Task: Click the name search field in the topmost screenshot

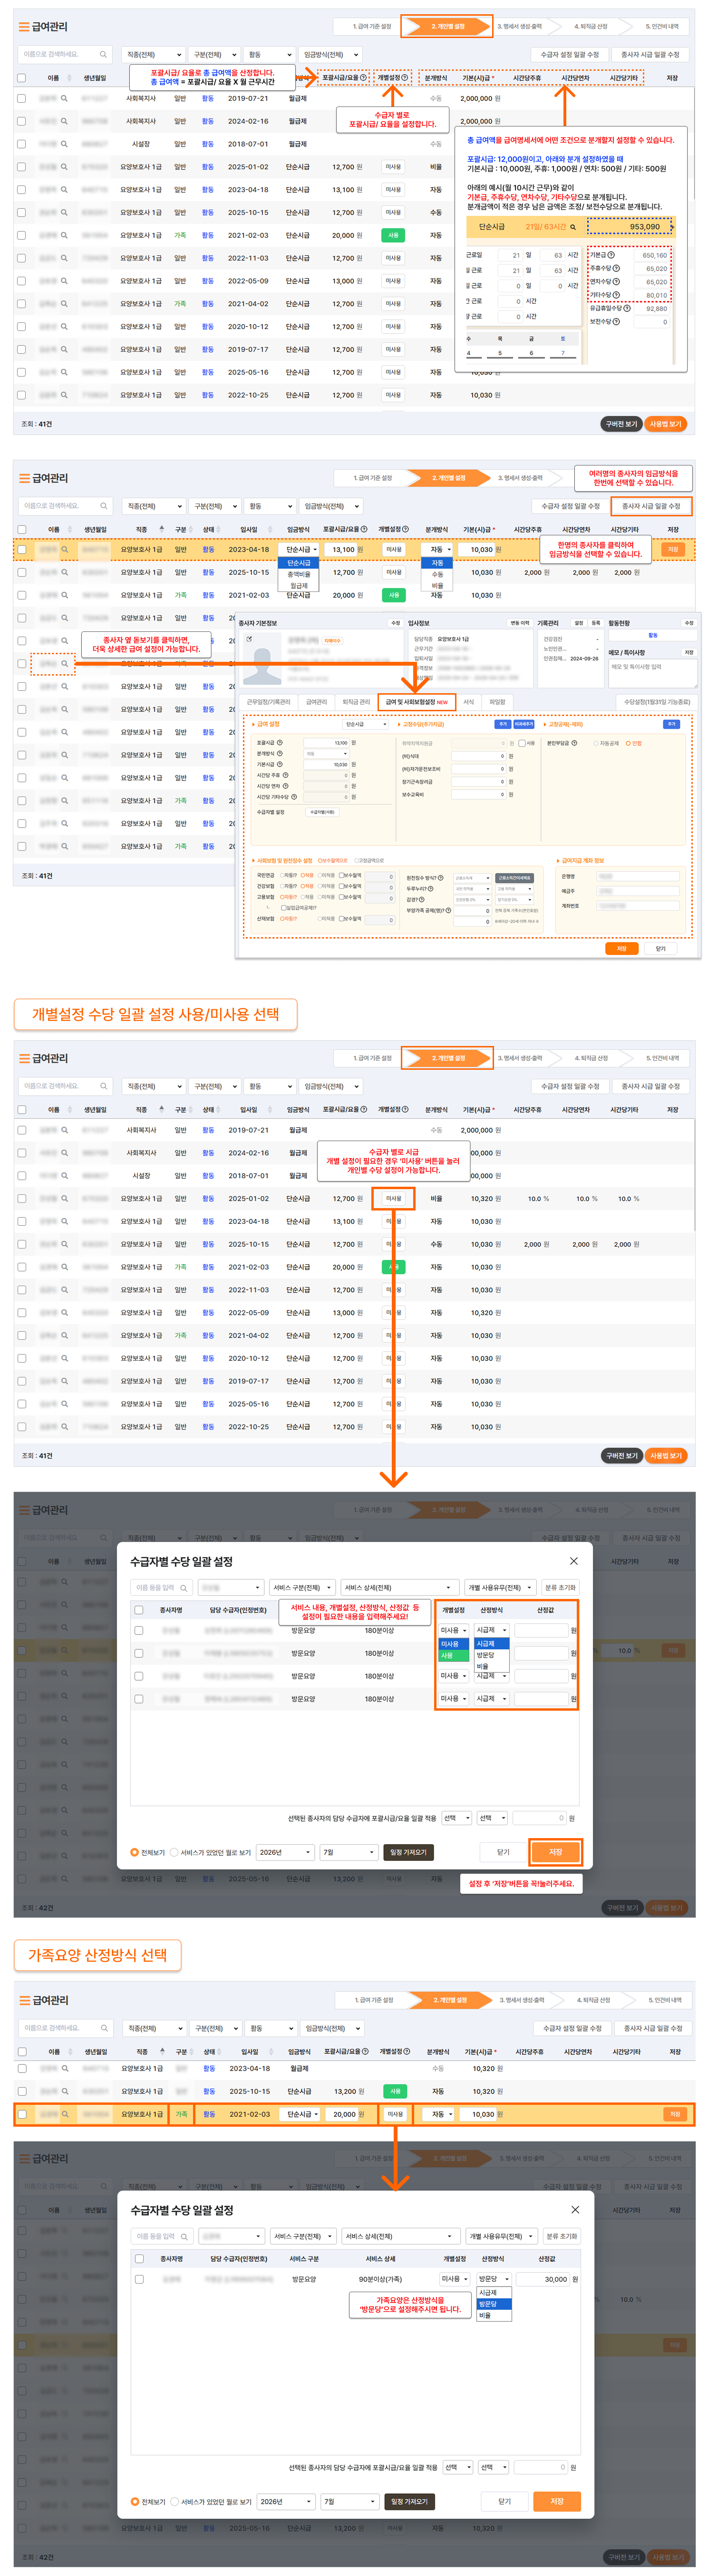Action: coord(64,55)
